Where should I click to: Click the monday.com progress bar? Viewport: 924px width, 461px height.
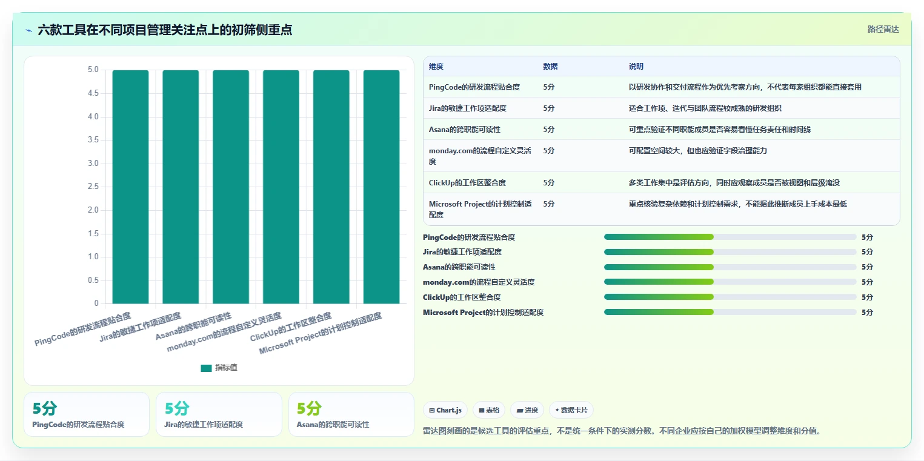pyautogui.click(x=730, y=282)
